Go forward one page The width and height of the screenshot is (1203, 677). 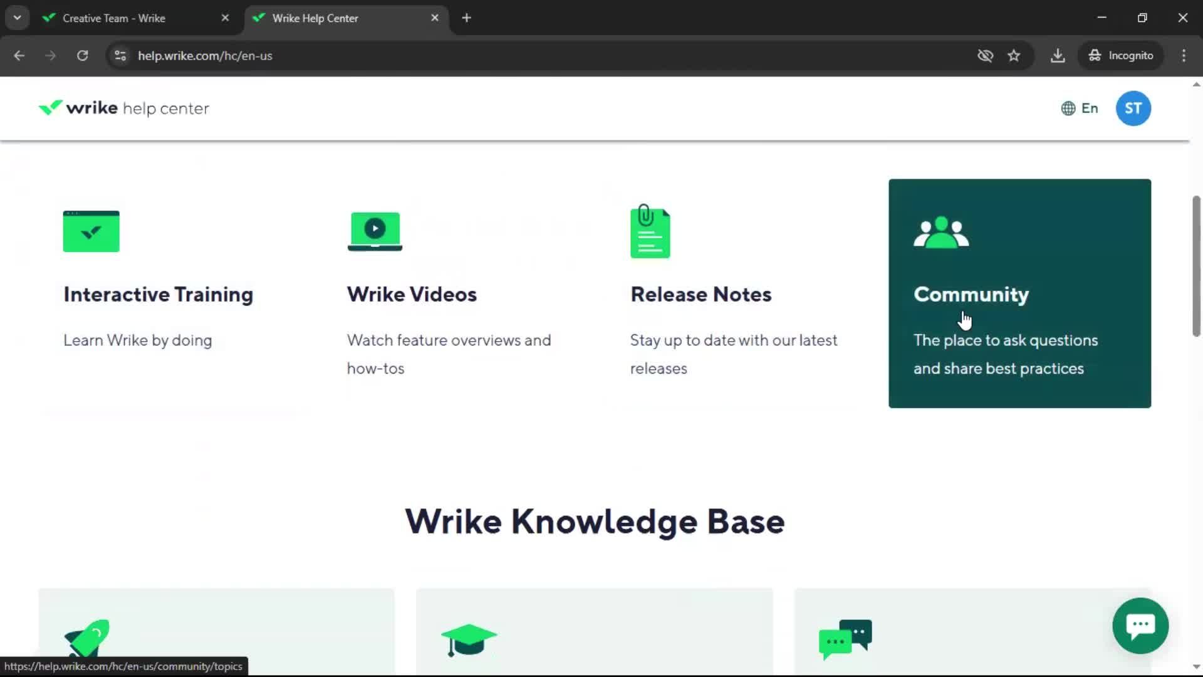tap(51, 56)
